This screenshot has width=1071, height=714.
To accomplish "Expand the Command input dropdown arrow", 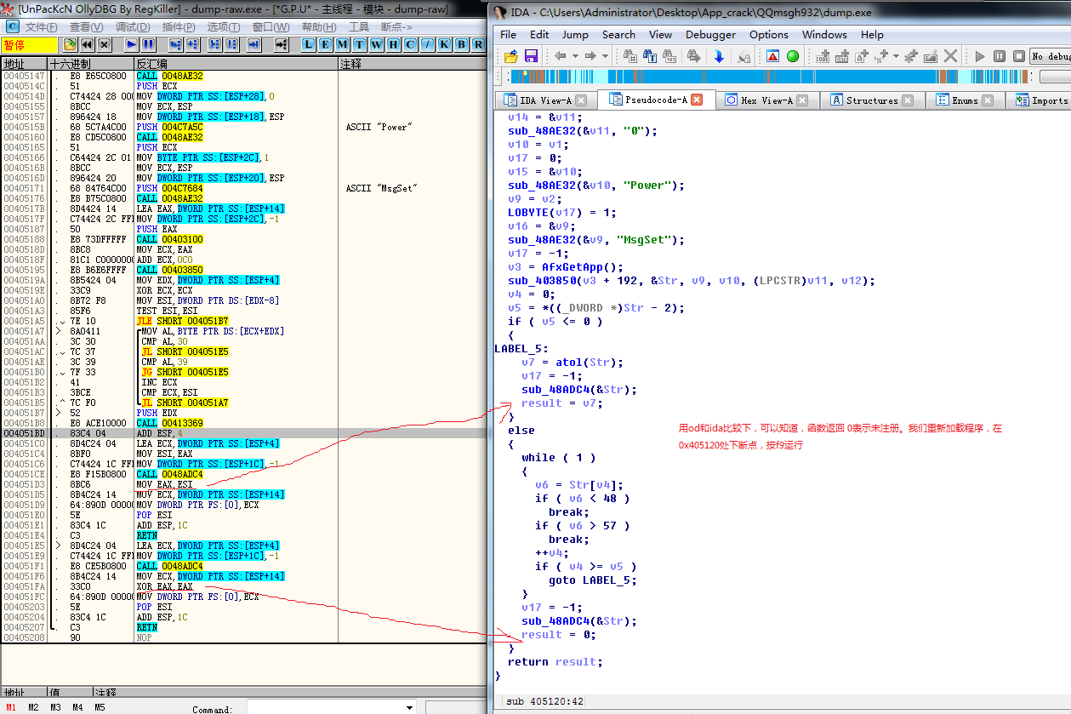I will pos(408,708).
